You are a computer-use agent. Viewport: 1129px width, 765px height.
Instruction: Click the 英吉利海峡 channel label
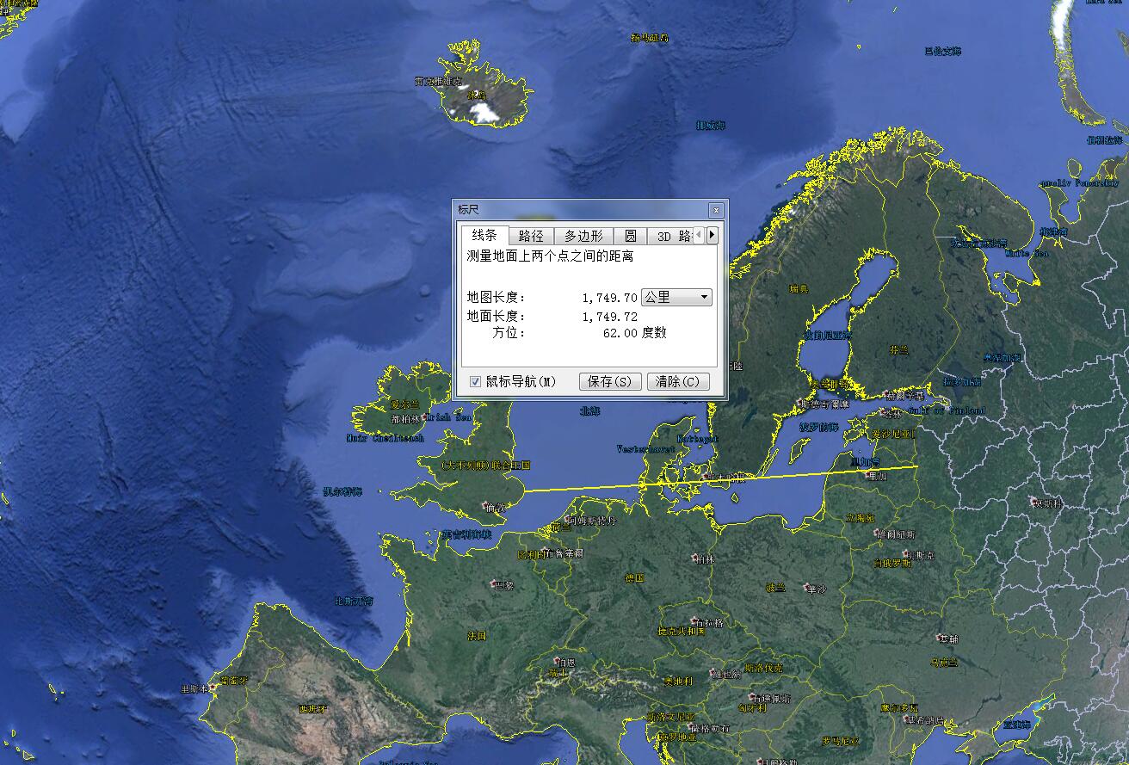466,534
